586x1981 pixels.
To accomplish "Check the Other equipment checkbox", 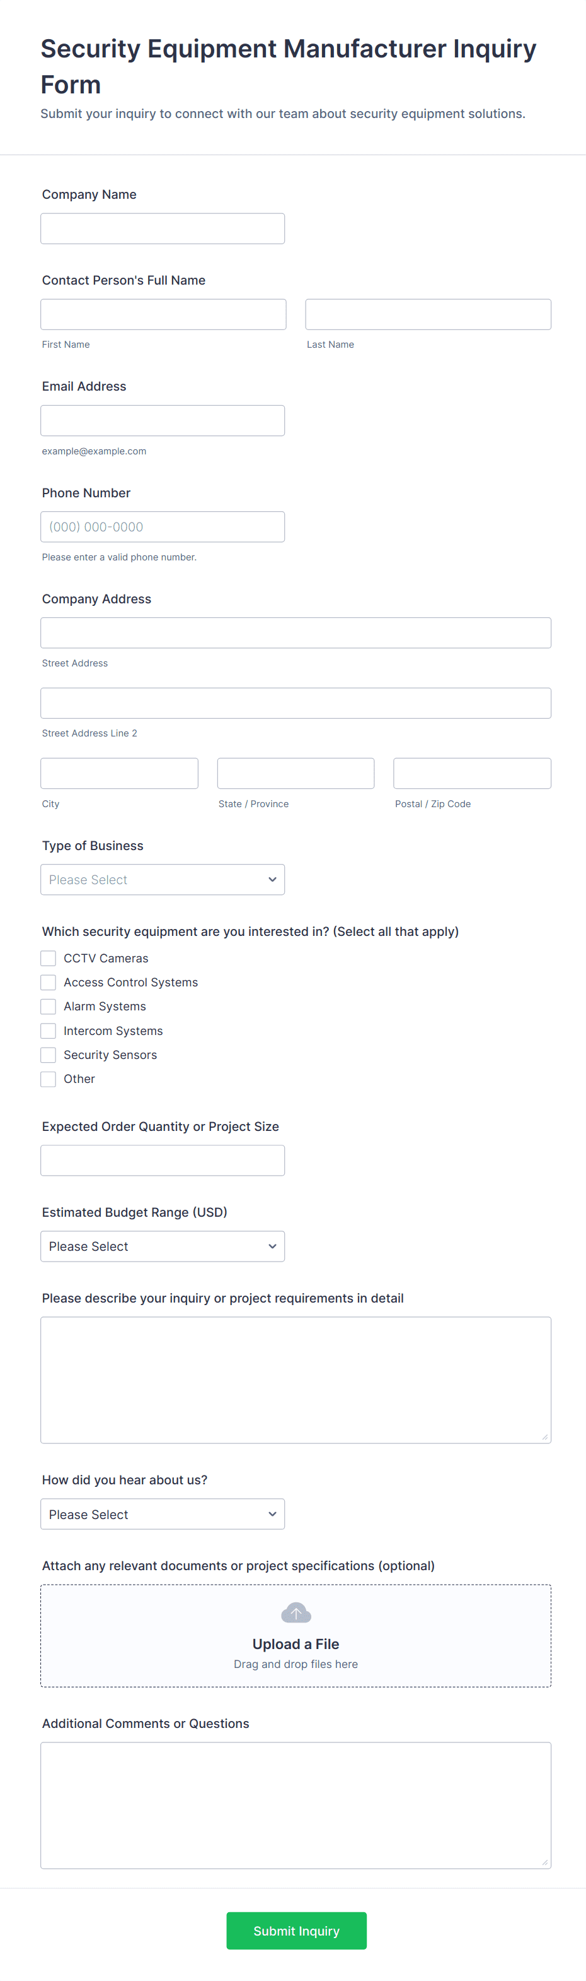I will click(48, 1078).
